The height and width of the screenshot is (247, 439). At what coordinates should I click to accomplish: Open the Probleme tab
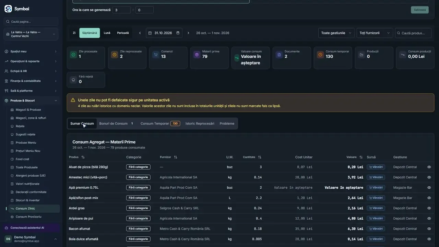point(227,123)
